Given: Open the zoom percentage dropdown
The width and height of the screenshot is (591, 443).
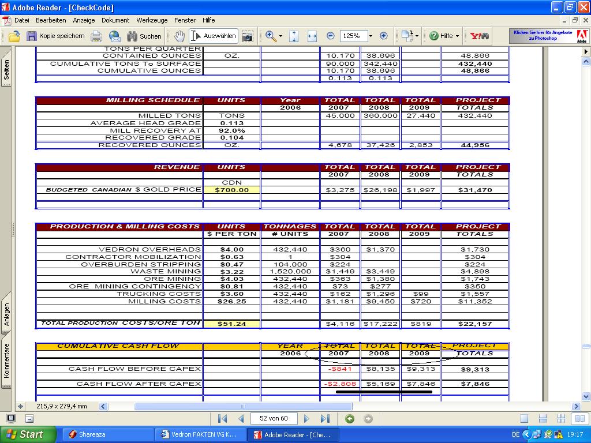Looking at the screenshot, I should click(x=371, y=36).
